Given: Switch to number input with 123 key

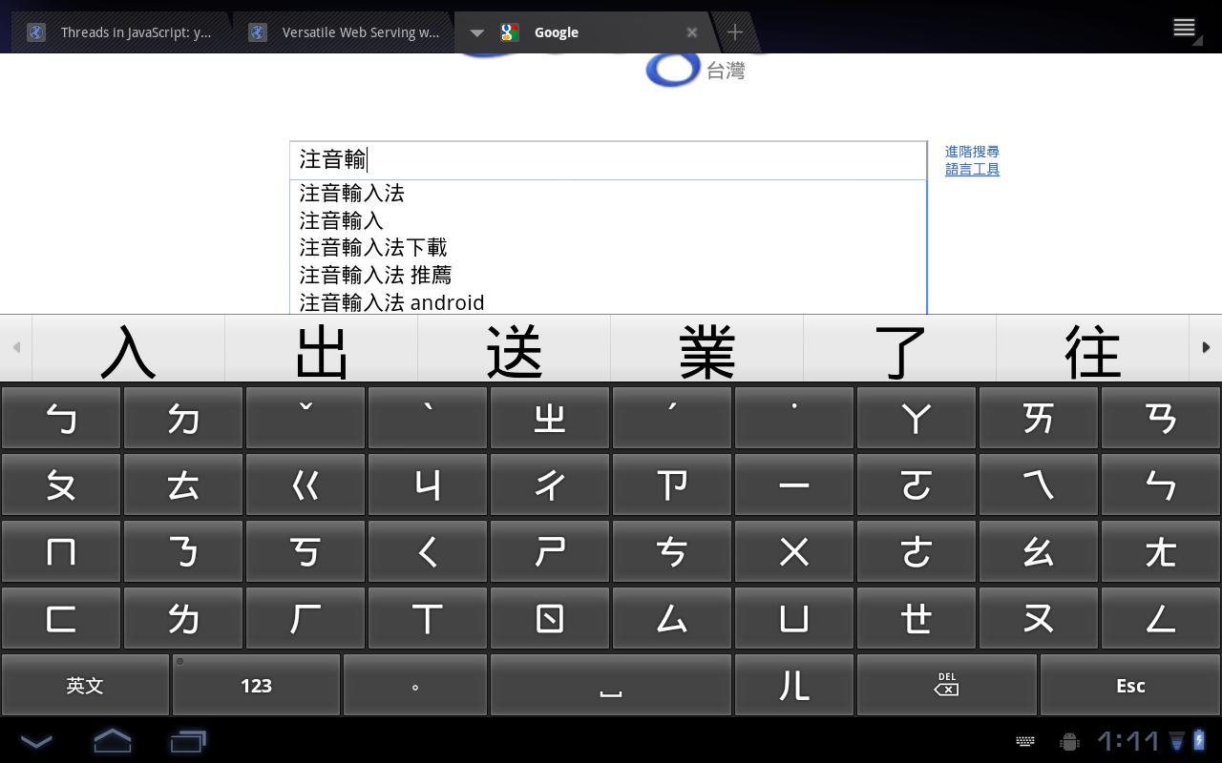Looking at the screenshot, I should pos(255,685).
